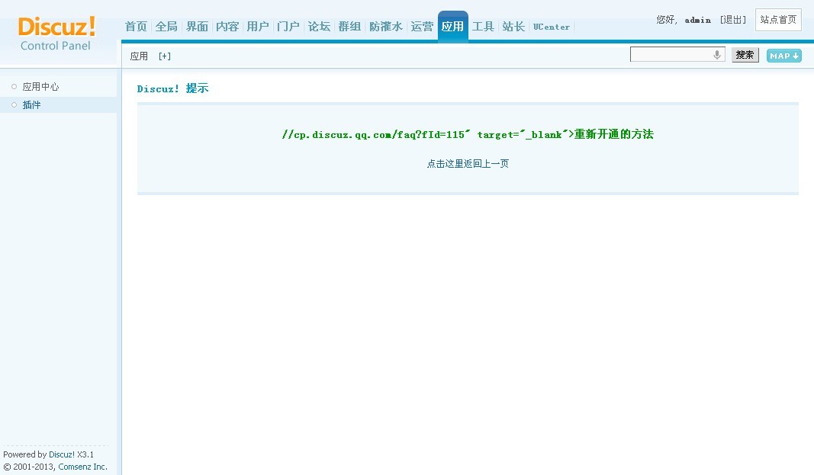Click the Discuz! Control Panel logo
The width and height of the screenshot is (814, 475).
tap(56, 34)
